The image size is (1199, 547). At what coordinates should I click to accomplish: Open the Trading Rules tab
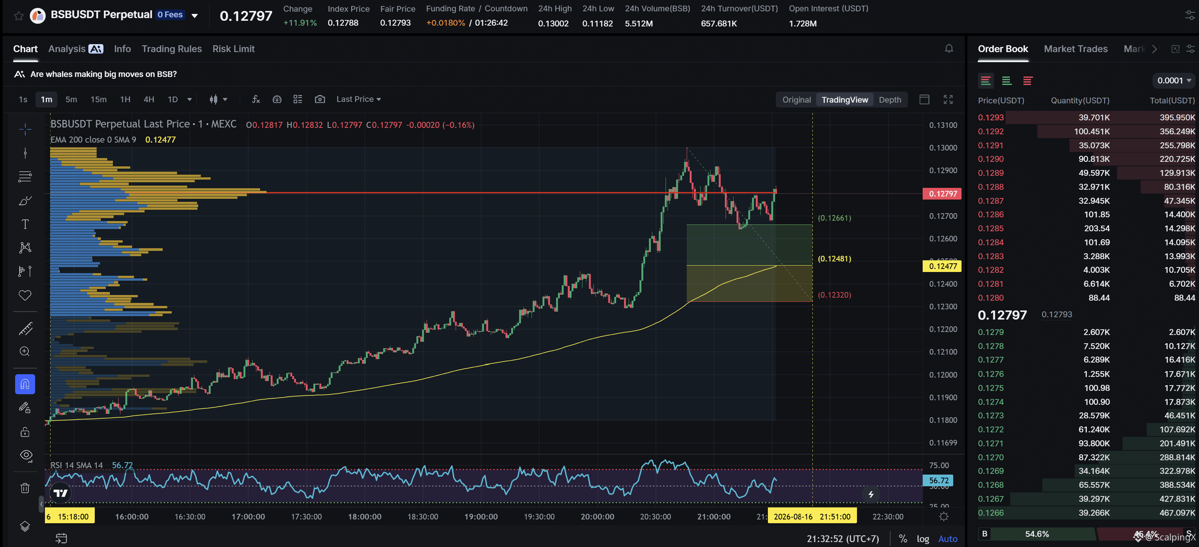[x=172, y=49]
